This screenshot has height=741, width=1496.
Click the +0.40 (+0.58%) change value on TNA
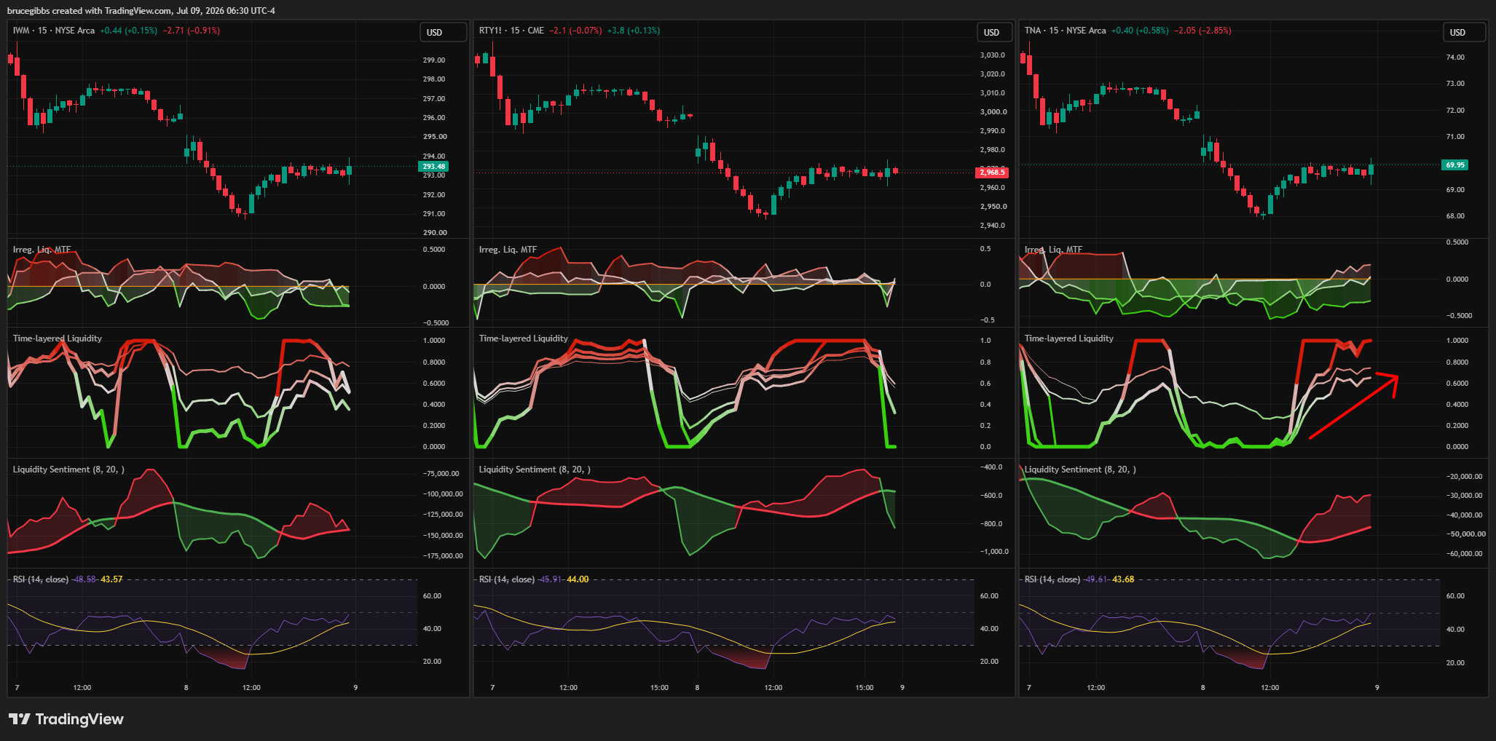click(1140, 31)
